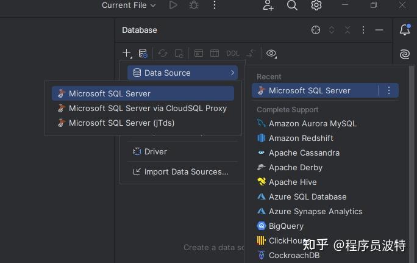
Task: Open Data Source Properties icon
Action: pos(143,53)
